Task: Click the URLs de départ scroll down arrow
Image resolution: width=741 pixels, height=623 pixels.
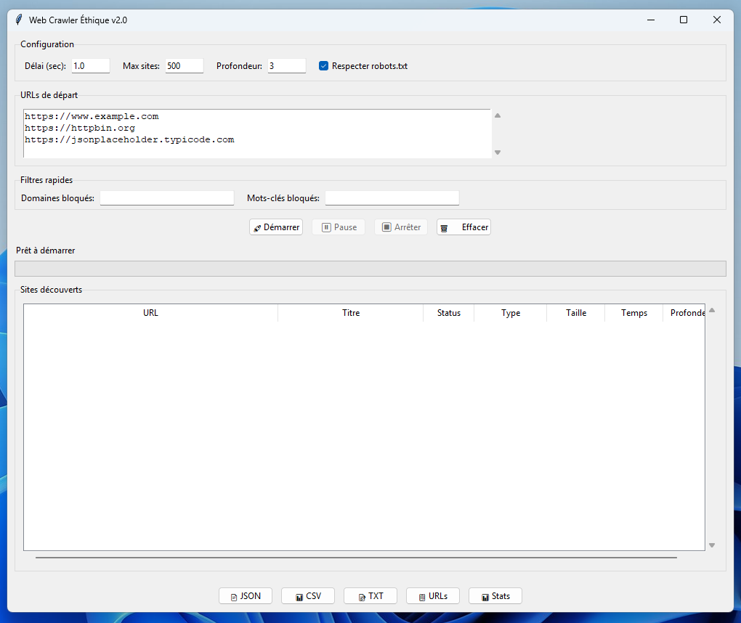Action: pos(498,152)
